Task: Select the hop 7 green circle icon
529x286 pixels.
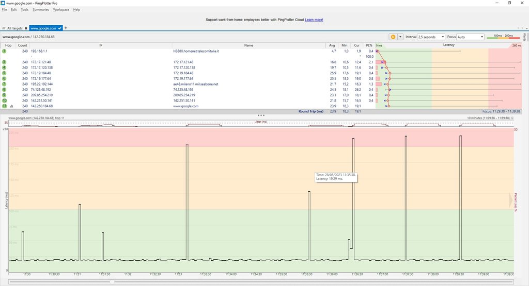Action: pos(4,84)
